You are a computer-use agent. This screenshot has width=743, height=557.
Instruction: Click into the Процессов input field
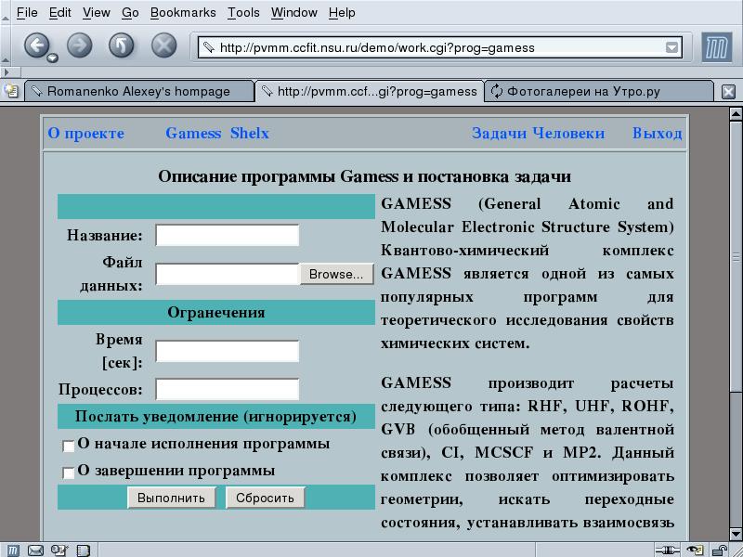pyautogui.click(x=228, y=389)
